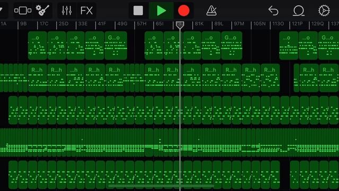This screenshot has height=191, width=339.
Task: Jump to ruler marker 9B
Action: click(23, 24)
